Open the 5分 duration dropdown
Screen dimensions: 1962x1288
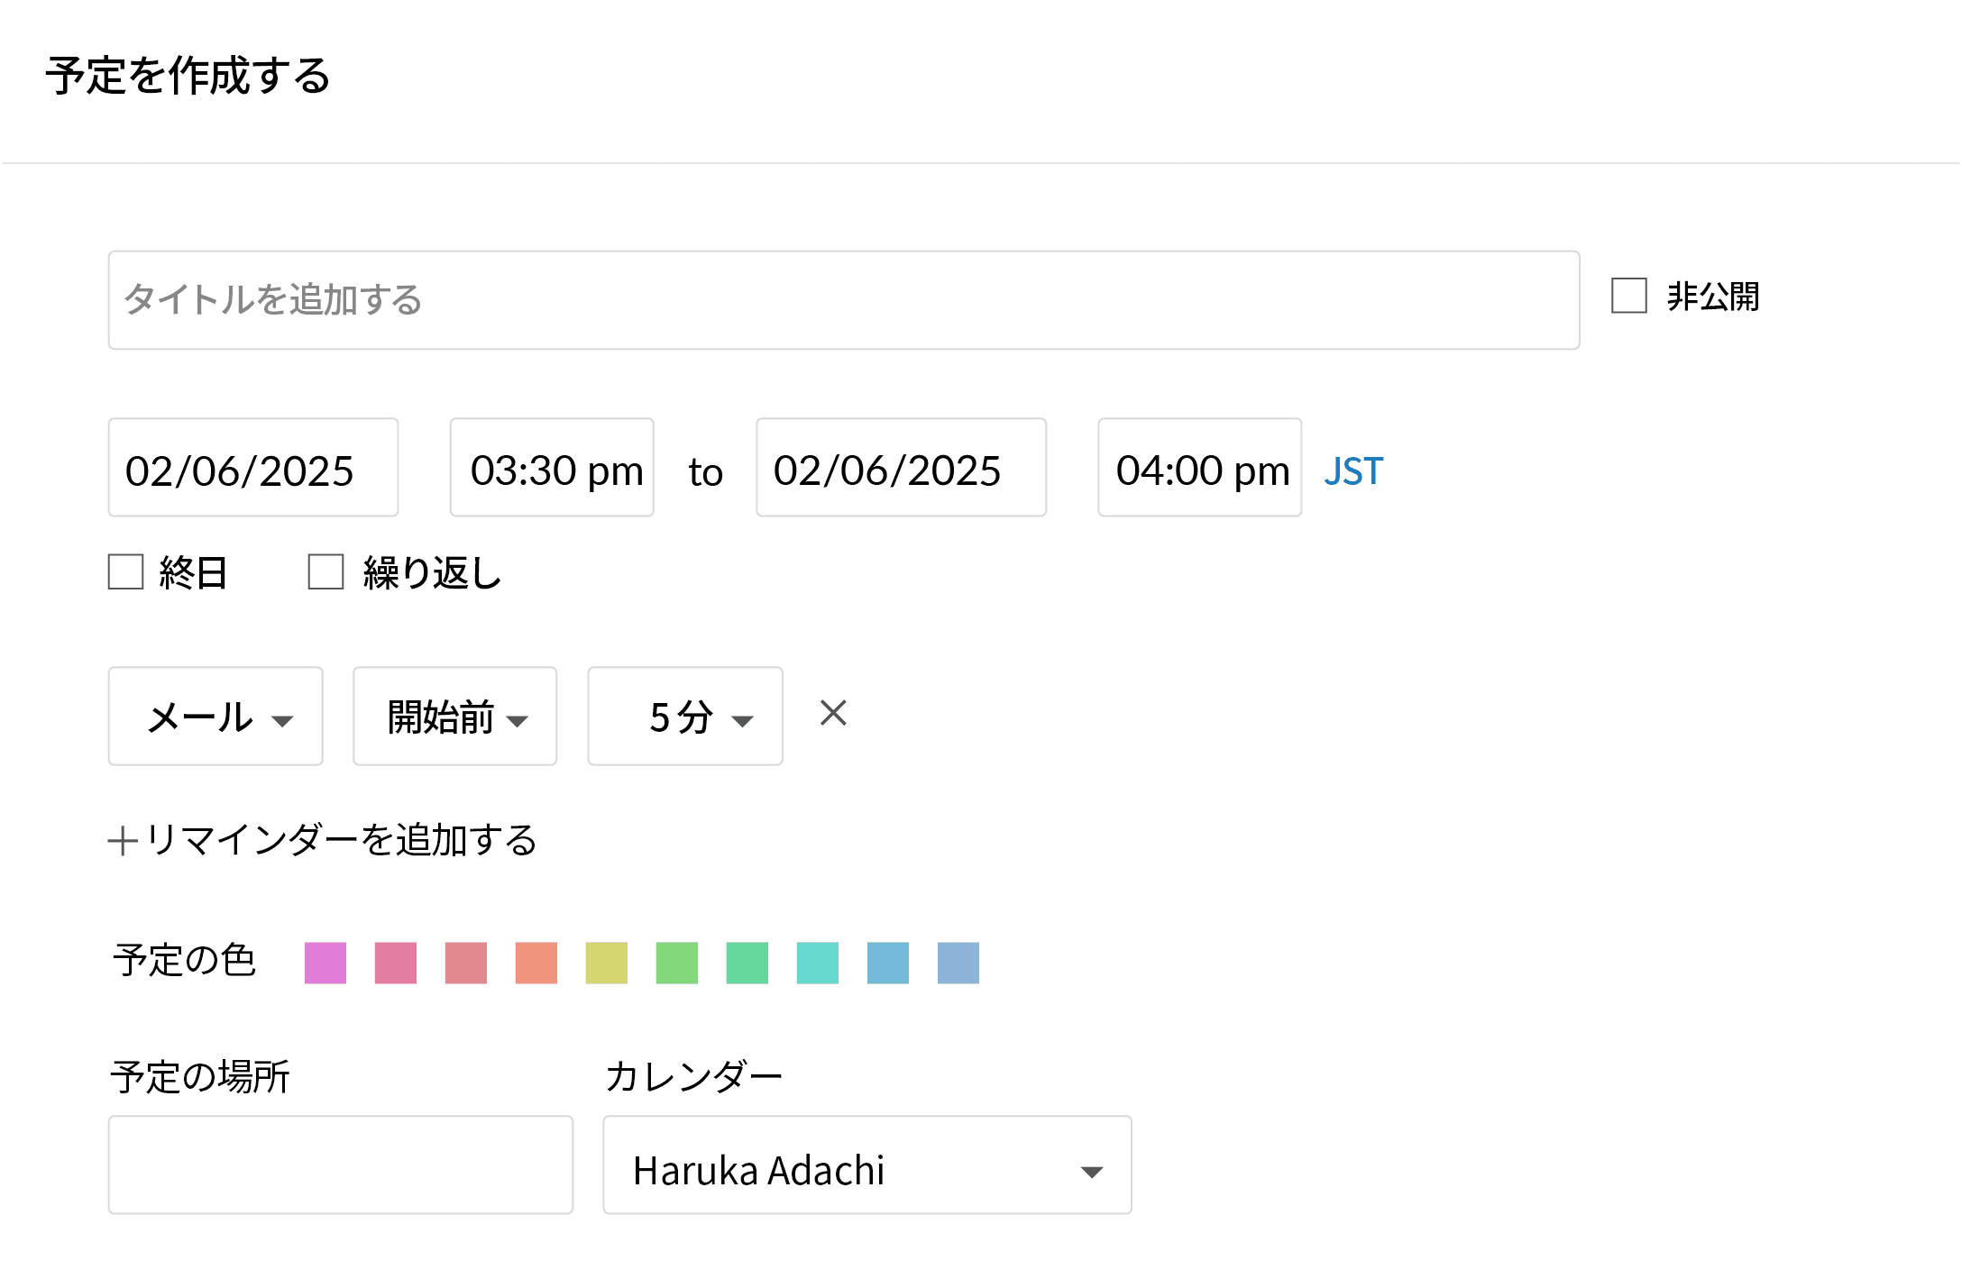pyautogui.click(x=684, y=717)
